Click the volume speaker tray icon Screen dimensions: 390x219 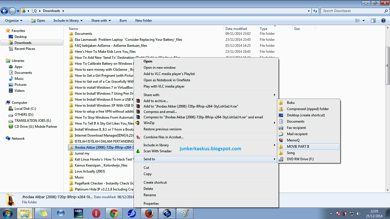(x=358, y=213)
